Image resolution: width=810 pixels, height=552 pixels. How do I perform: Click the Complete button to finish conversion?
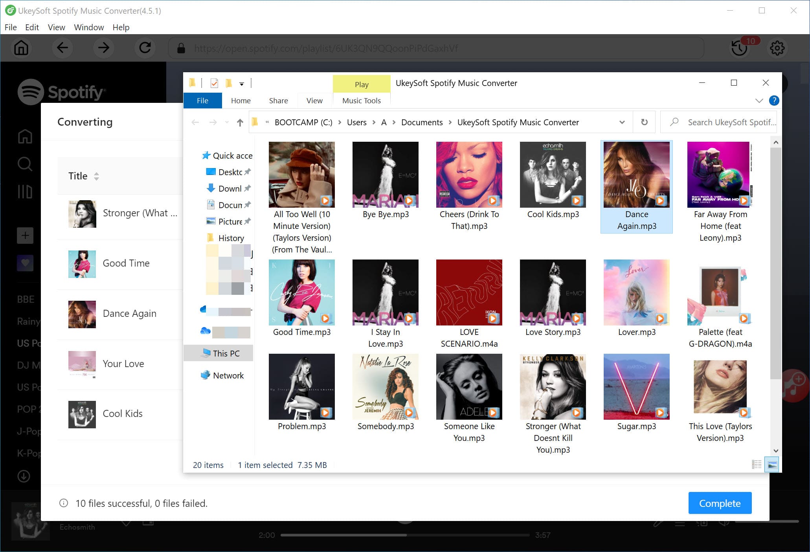coord(720,503)
